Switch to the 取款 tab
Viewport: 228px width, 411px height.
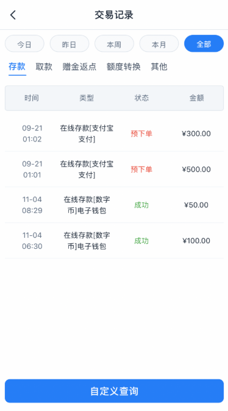tap(44, 67)
